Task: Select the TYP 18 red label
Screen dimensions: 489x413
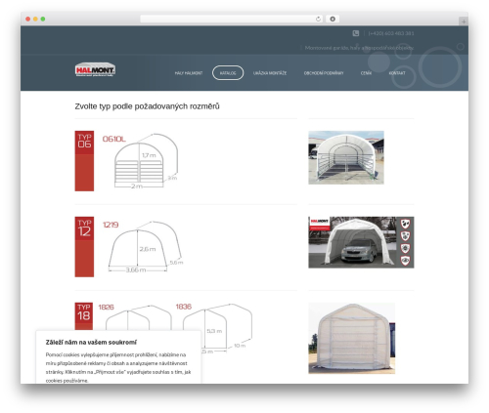Action: 84,316
